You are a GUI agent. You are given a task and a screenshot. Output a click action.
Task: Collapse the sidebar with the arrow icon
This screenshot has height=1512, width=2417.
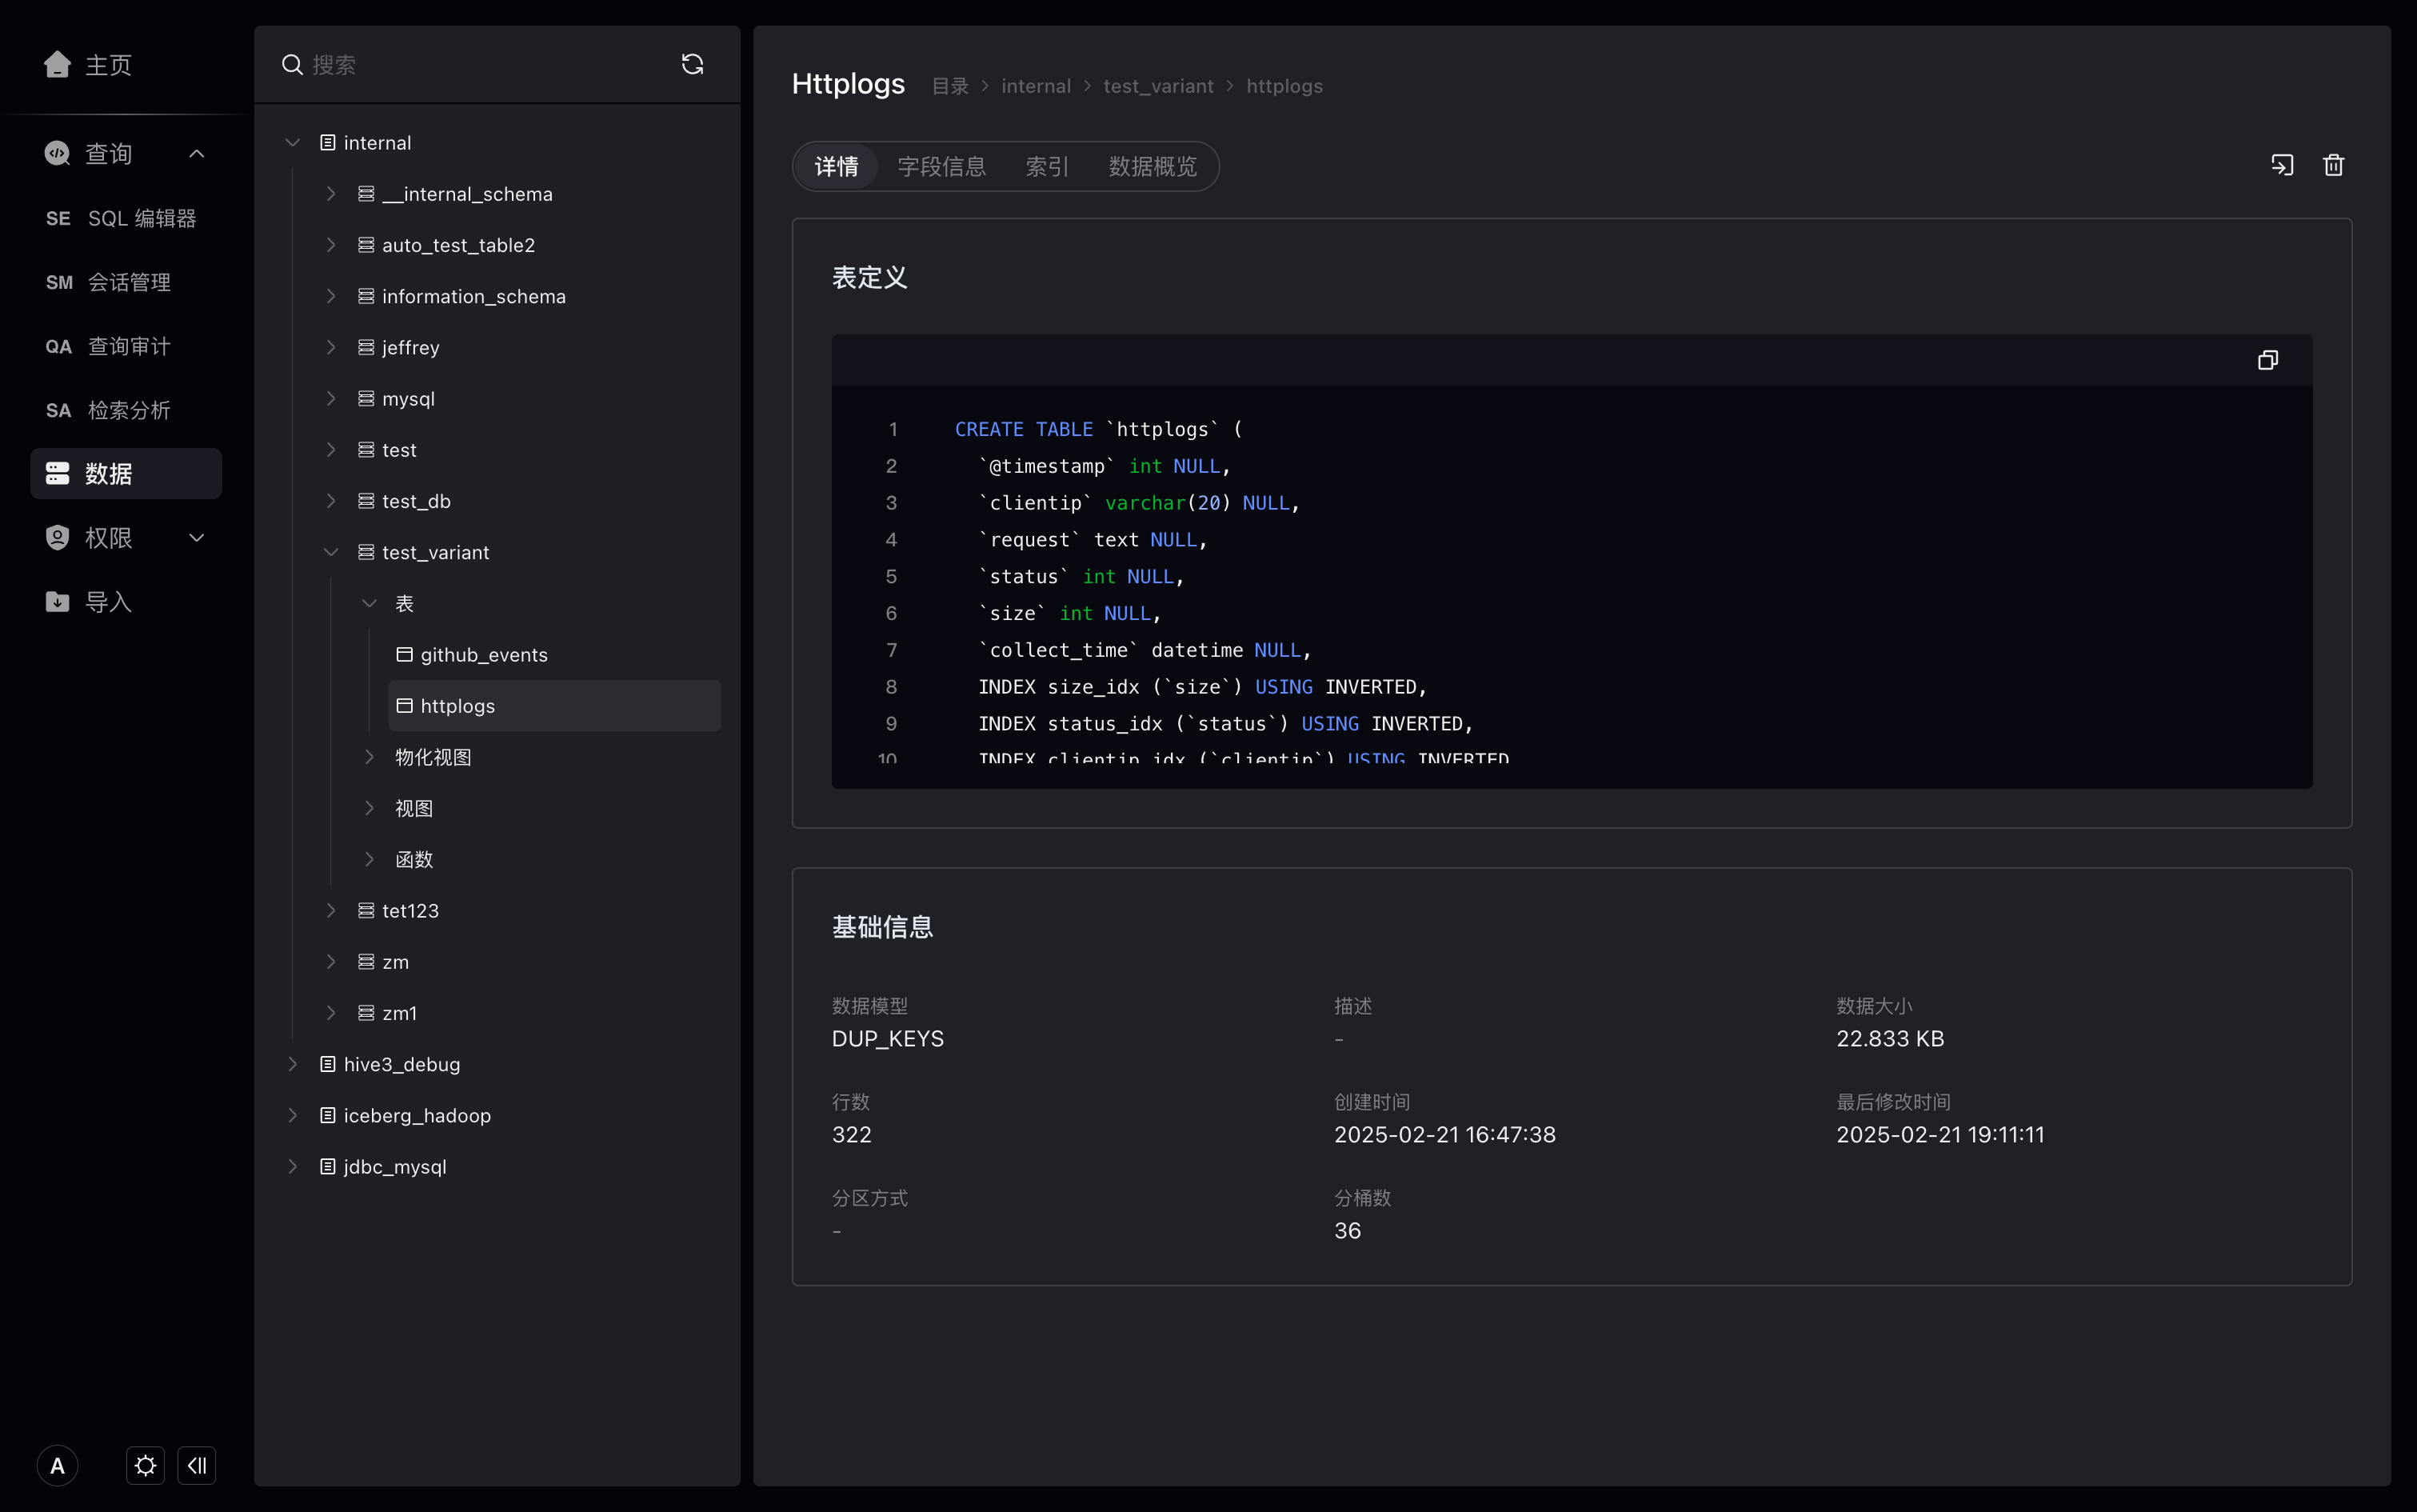(197, 1465)
